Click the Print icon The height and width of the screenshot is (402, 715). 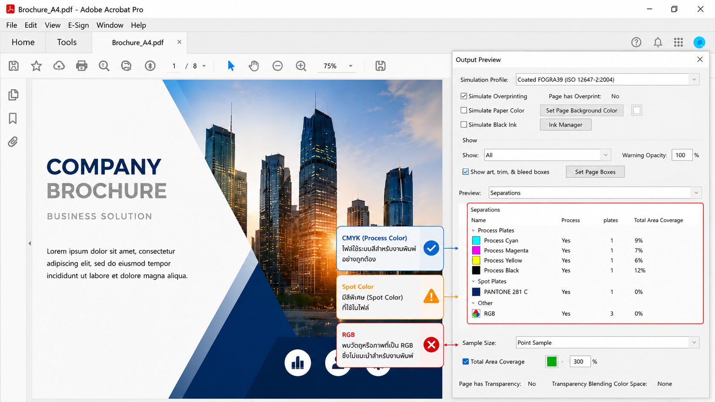[x=82, y=66]
